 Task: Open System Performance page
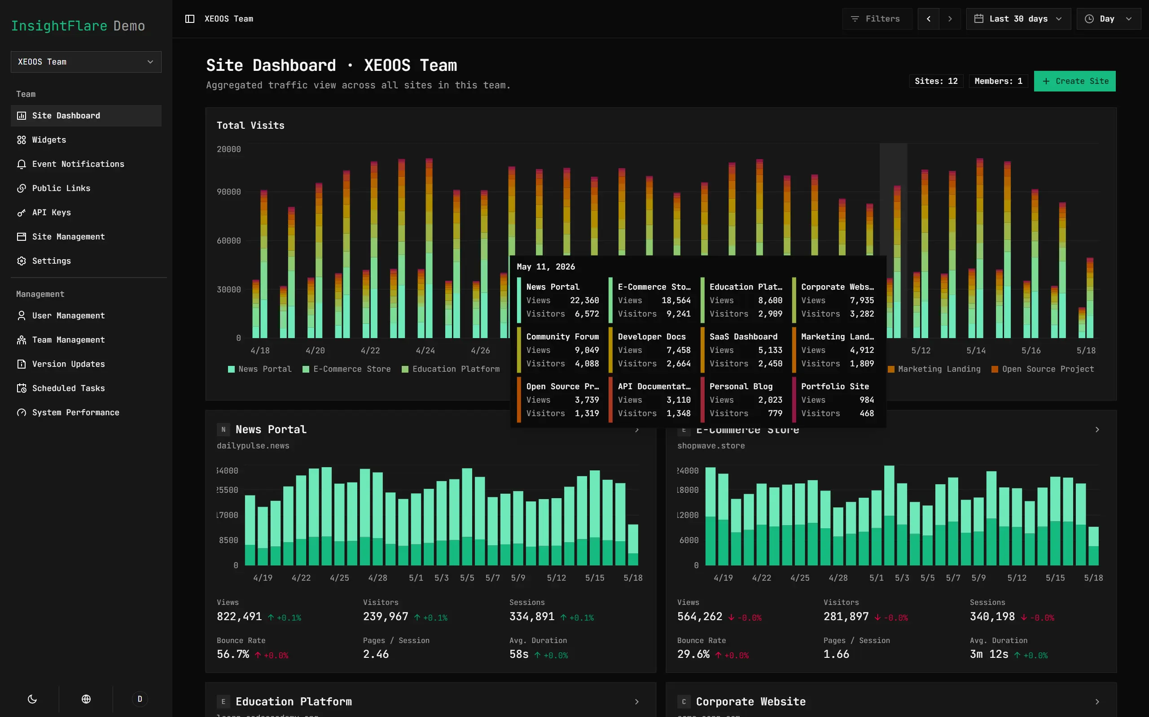pos(86,413)
